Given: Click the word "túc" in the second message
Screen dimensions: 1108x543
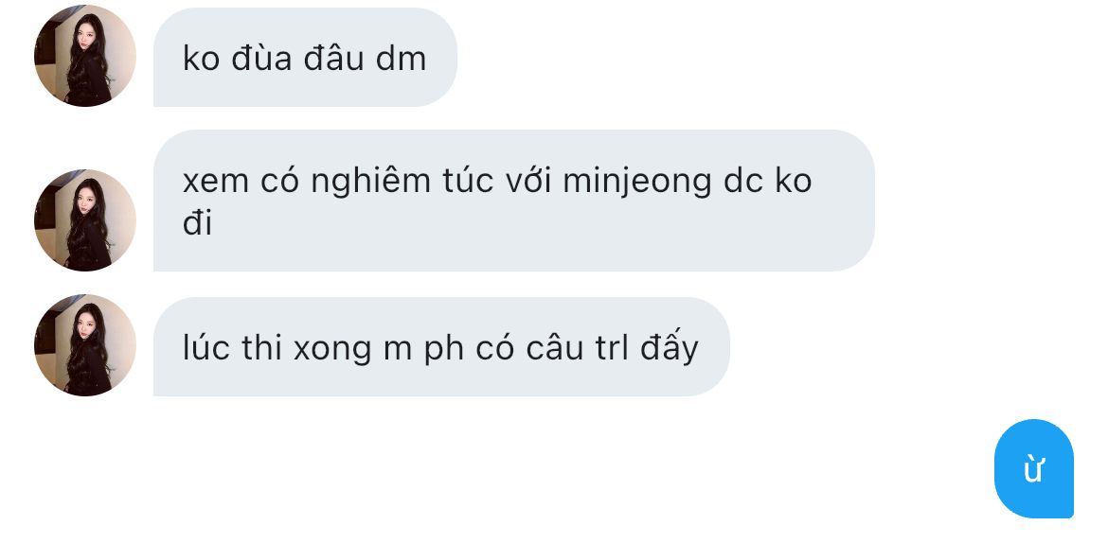Looking at the screenshot, I should click(471, 181).
